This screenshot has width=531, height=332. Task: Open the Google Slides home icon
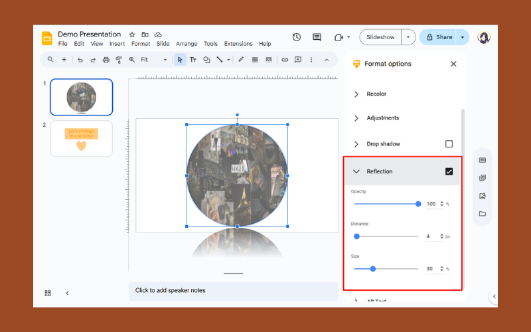tap(46, 38)
